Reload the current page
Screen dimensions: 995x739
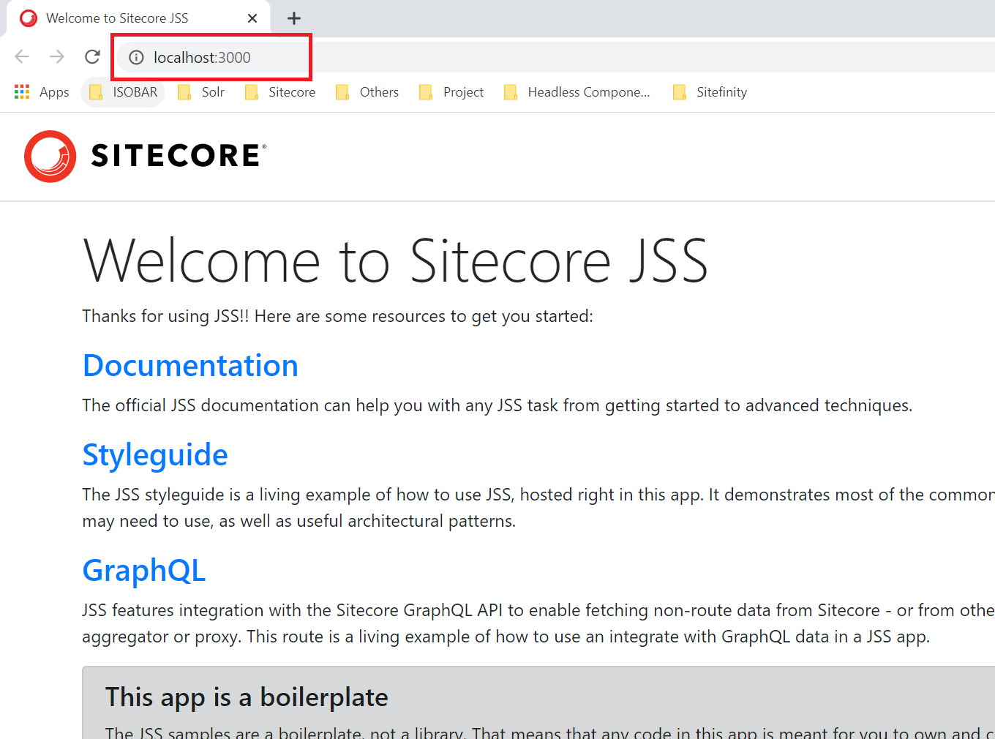[x=92, y=56]
